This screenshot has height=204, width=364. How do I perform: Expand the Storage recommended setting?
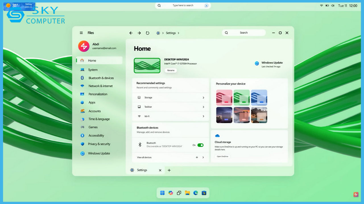pyautogui.click(x=203, y=97)
